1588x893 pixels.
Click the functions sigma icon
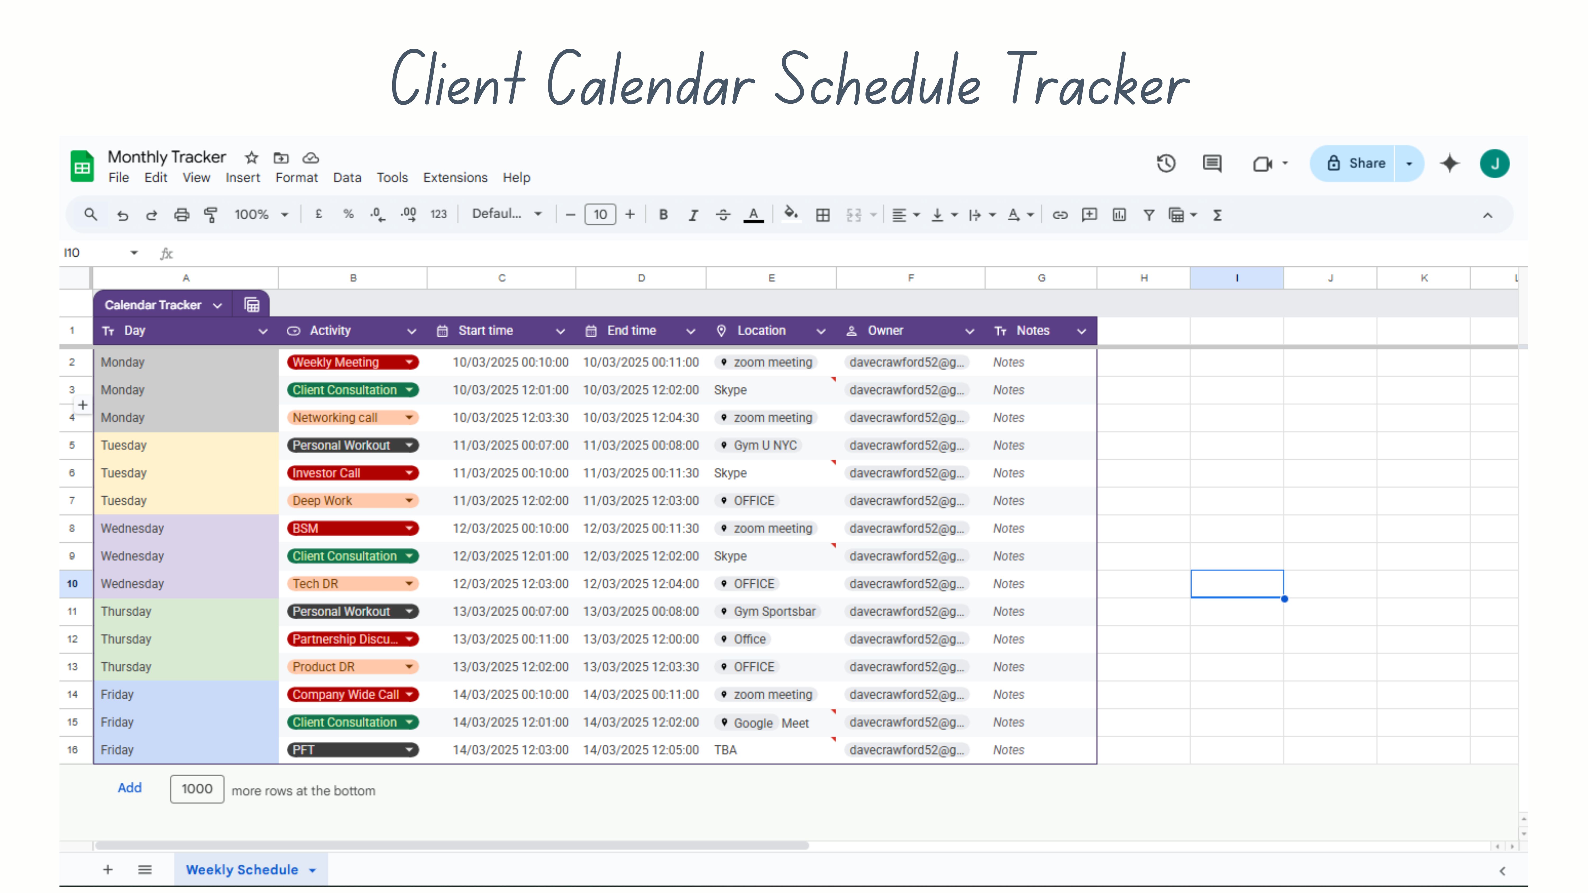1217,215
